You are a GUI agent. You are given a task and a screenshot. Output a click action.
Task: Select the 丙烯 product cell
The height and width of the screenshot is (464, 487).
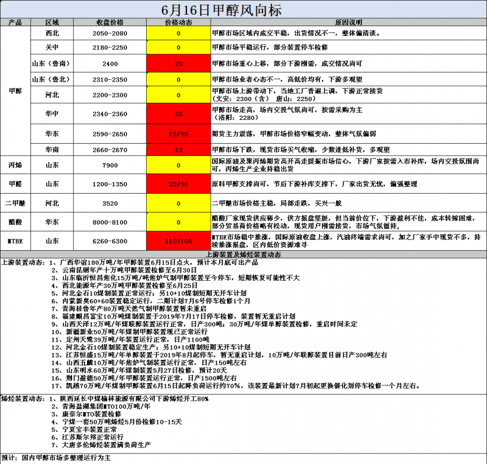15,165
